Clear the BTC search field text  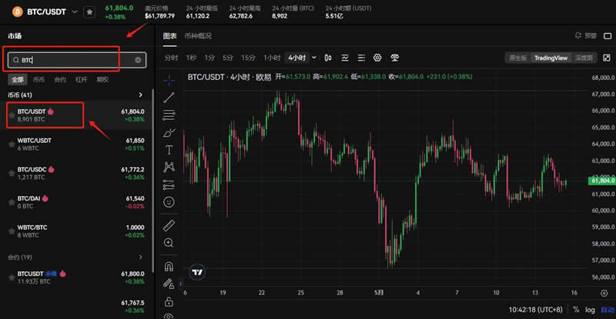tap(139, 60)
